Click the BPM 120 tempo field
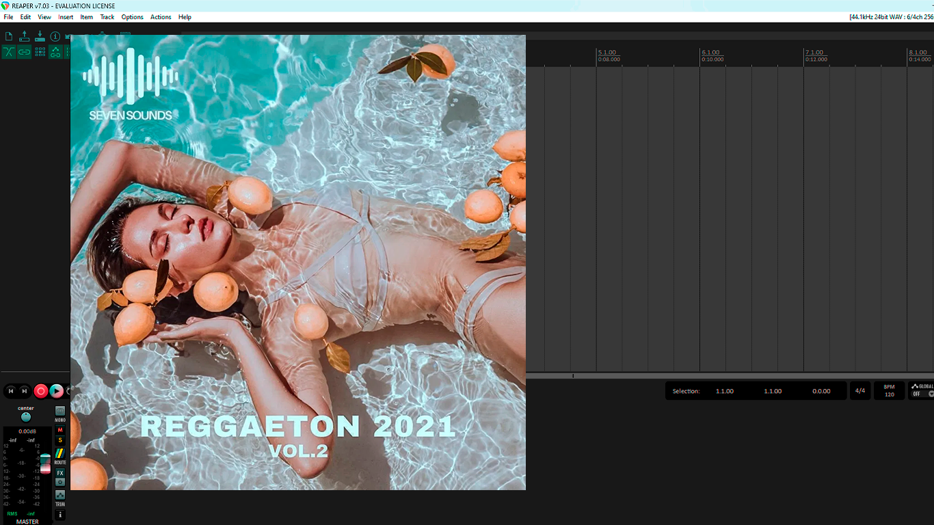This screenshot has height=525, width=934. point(890,391)
